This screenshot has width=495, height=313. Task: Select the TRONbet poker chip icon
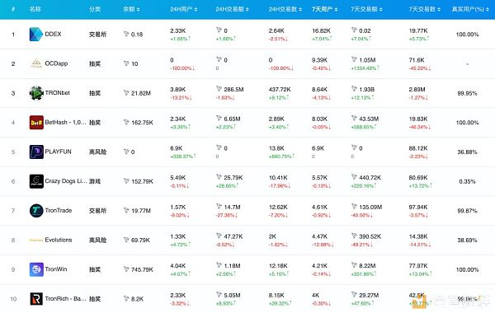pos(36,93)
